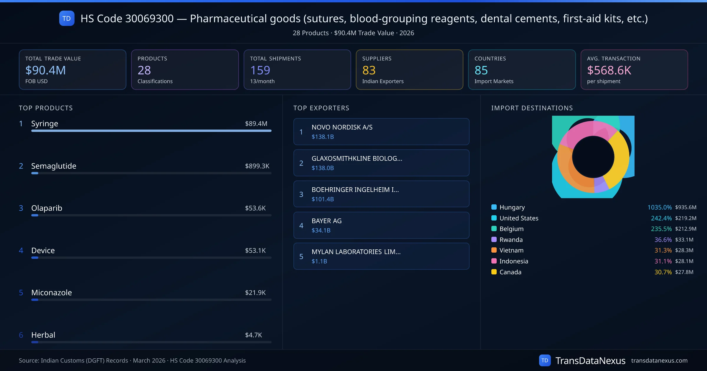Select the Indonesia legend color marker
Viewport: 707px width, 371px height.
pos(494,261)
